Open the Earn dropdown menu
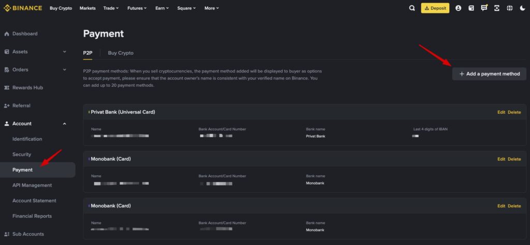Image resolution: width=530 pixels, height=245 pixels. tap(162, 8)
